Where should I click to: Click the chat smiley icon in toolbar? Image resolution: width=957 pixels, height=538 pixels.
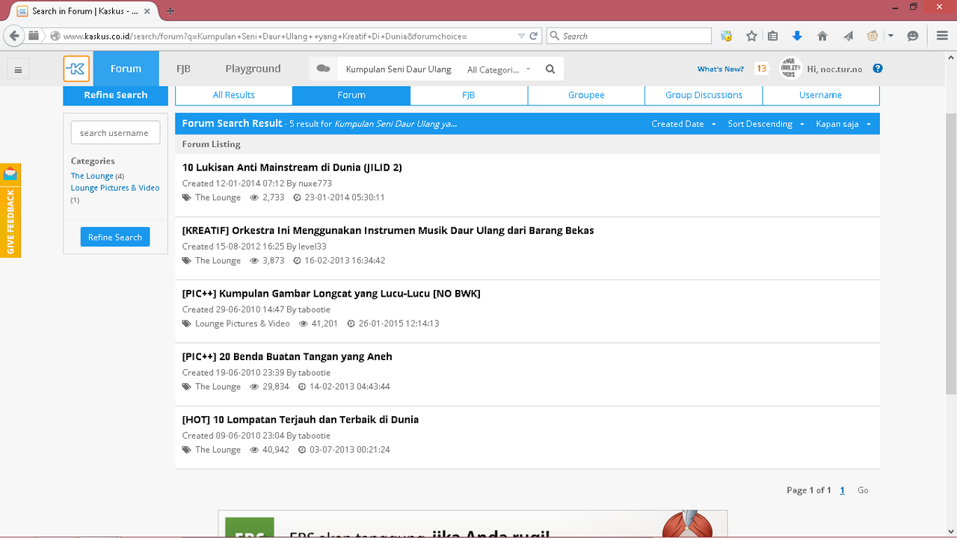pyautogui.click(x=912, y=36)
